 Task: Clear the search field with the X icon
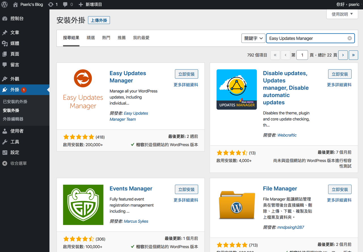pyautogui.click(x=350, y=38)
